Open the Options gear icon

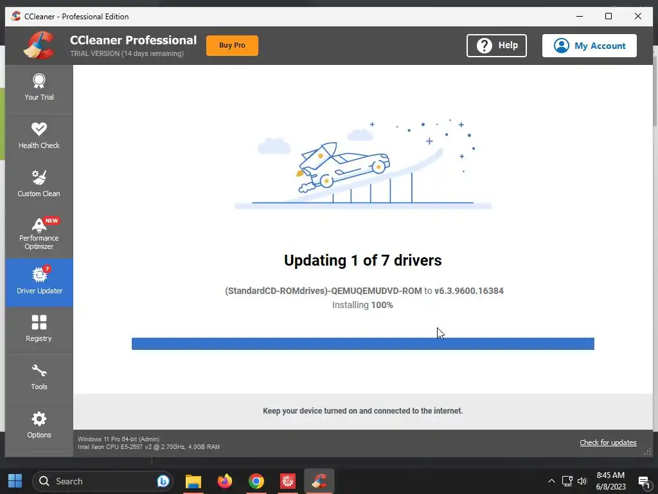pos(39,419)
